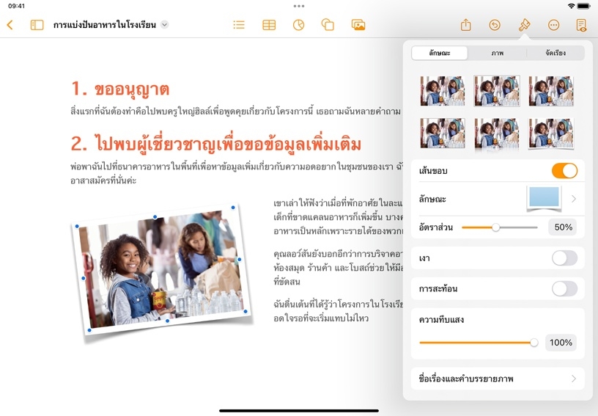This screenshot has width=598, height=416.
Task: Enable the เงา shadow switch
Action: pyautogui.click(x=564, y=258)
